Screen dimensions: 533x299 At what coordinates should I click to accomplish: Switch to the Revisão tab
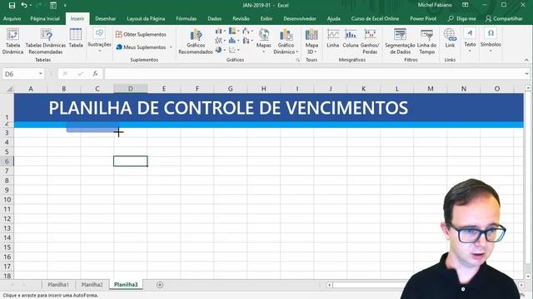pos(241,18)
